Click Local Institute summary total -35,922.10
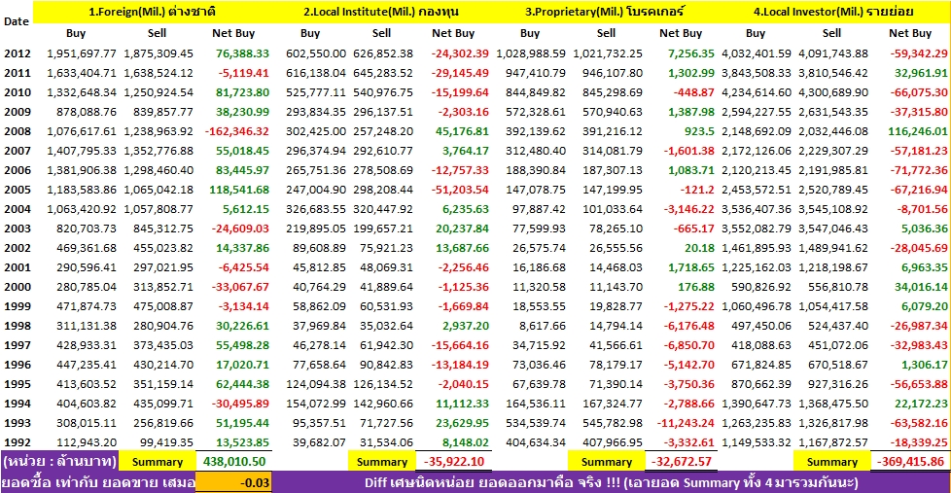The image size is (951, 493). (454, 462)
